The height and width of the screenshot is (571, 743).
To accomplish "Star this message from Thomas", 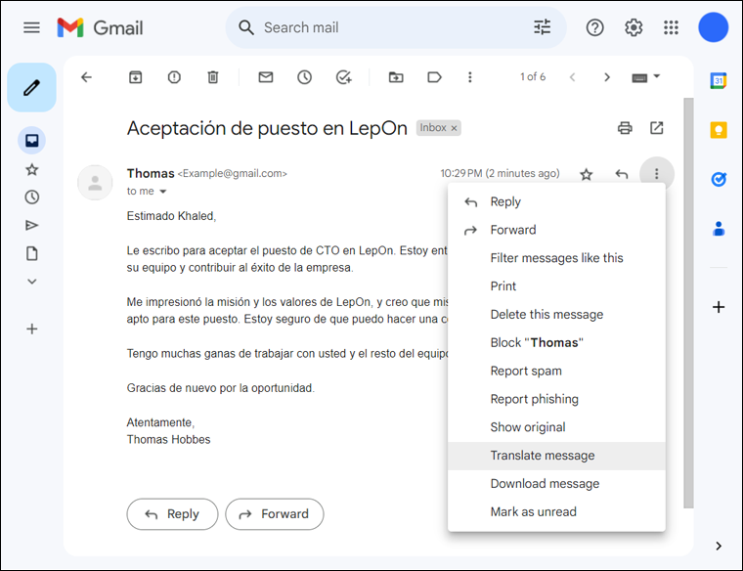I will (x=587, y=174).
